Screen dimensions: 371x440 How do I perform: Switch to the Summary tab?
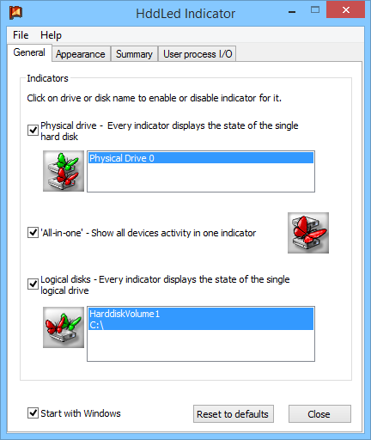(x=134, y=54)
